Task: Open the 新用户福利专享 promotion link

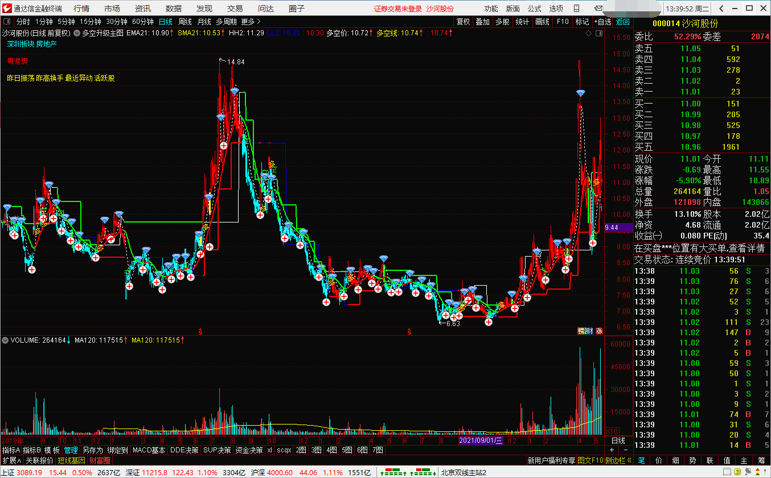Action: [x=551, y=460]
